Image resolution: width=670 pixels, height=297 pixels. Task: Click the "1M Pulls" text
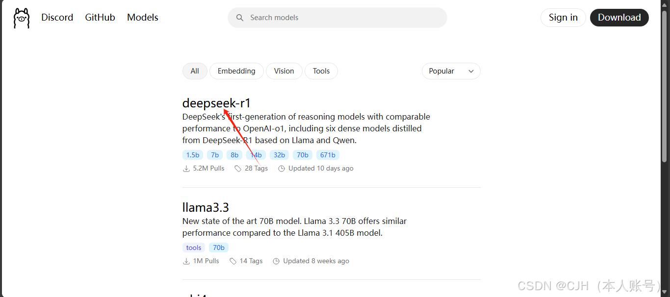pos(206,261)
